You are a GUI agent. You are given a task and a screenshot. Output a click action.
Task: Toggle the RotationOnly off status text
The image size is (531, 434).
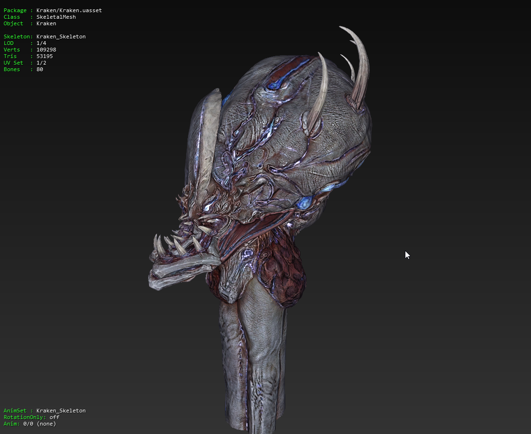coord(54,417)
